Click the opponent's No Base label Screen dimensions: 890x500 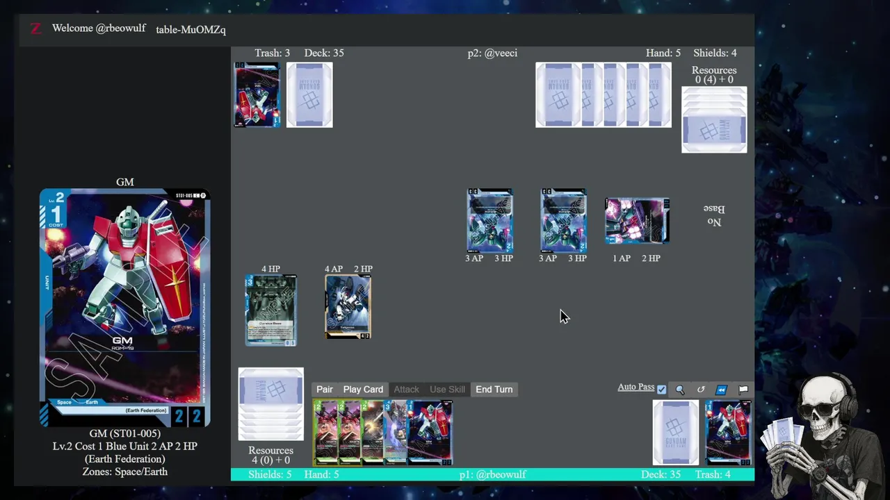pos(714,215)
